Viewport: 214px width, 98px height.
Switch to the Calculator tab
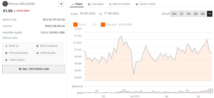pyautogui.click(x=96, y=4)
